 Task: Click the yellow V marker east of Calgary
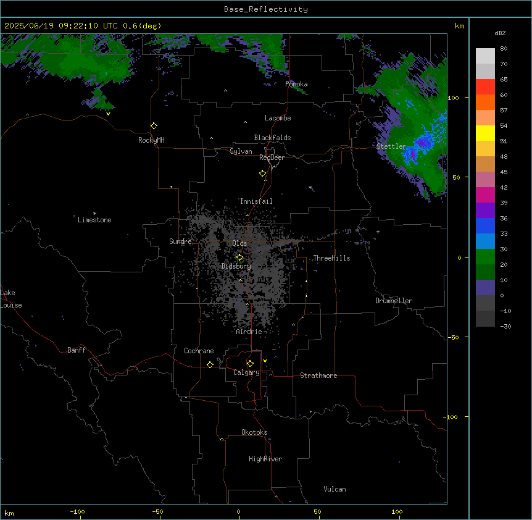pos(265,361)
